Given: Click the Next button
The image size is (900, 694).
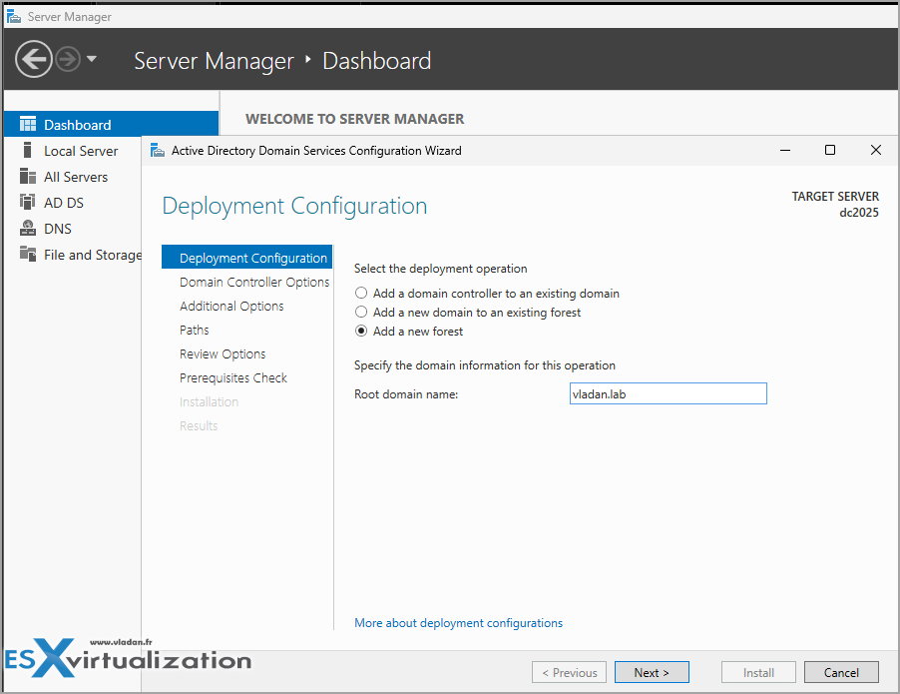Looking at the screenshot, I should point(652,672).
